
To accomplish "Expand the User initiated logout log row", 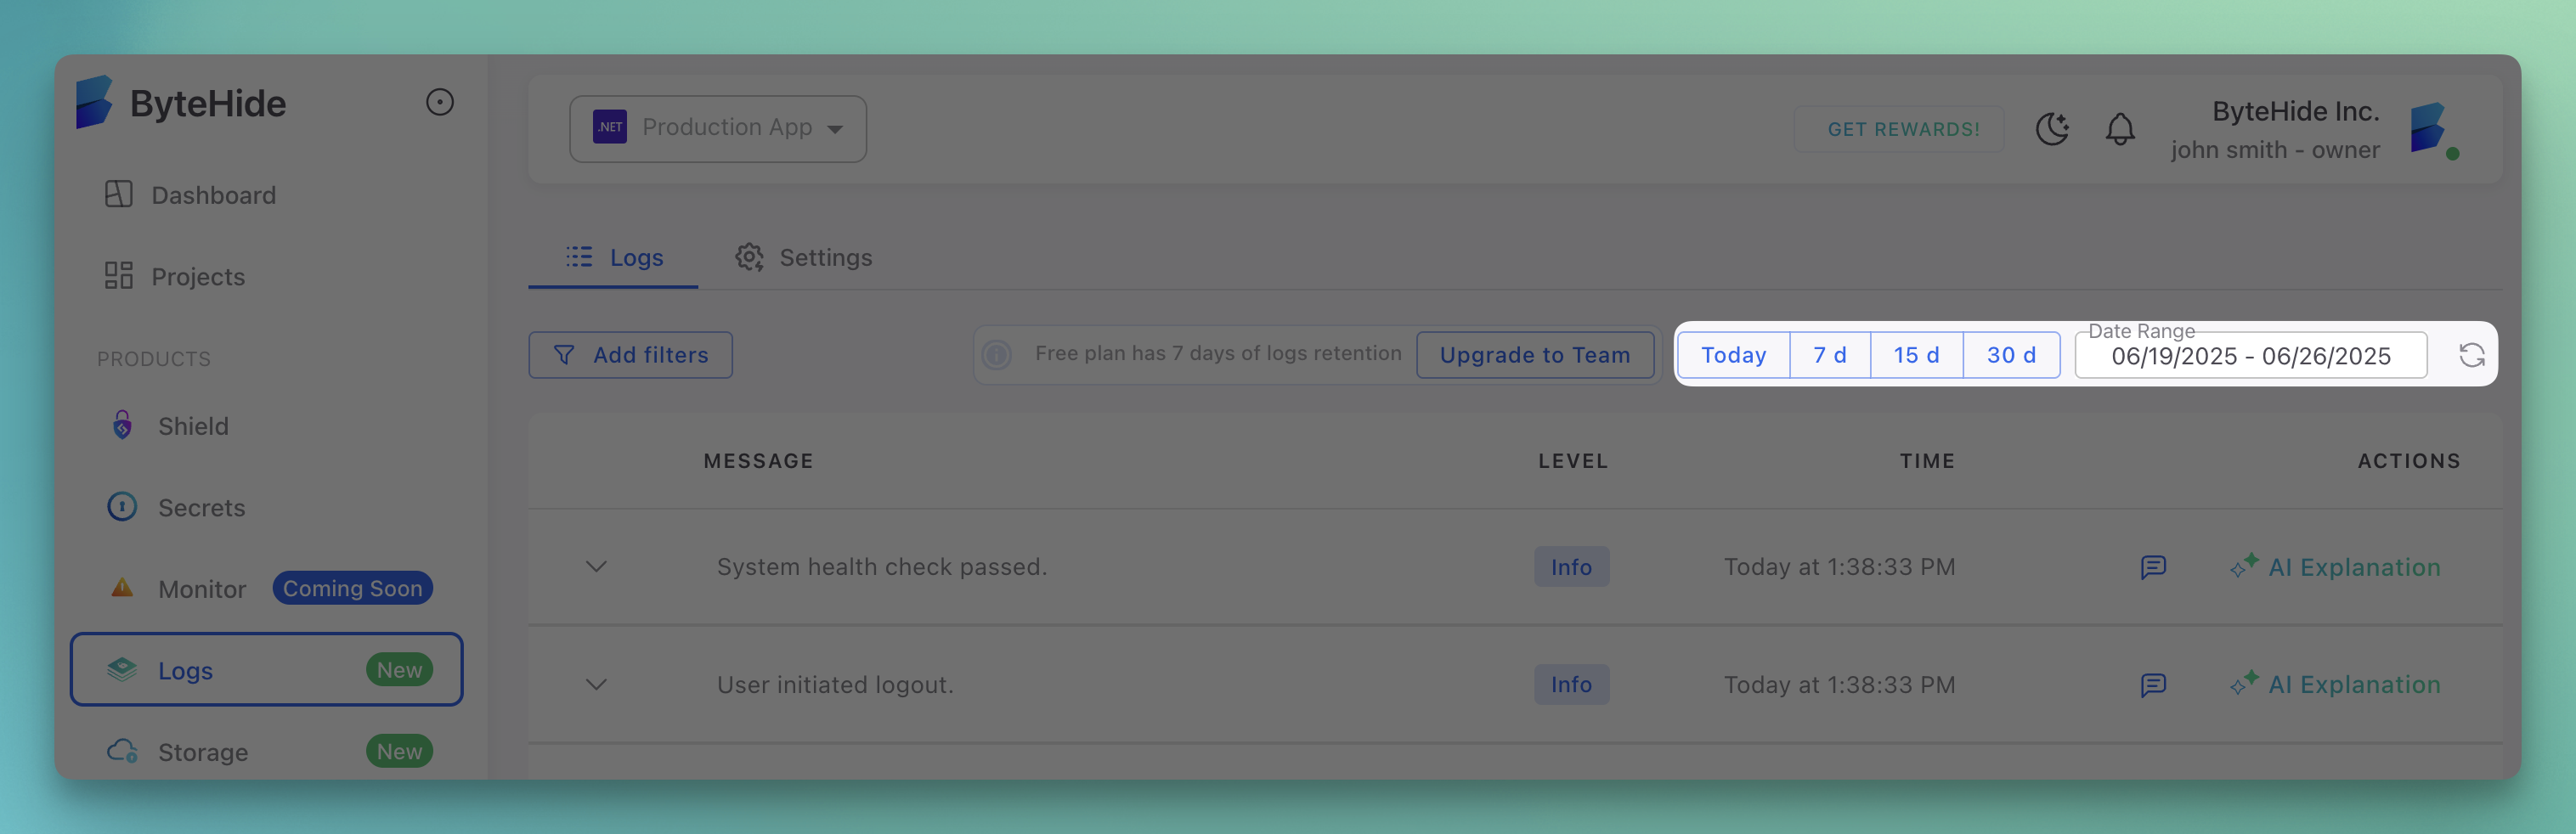I will (x=596, y=685).
